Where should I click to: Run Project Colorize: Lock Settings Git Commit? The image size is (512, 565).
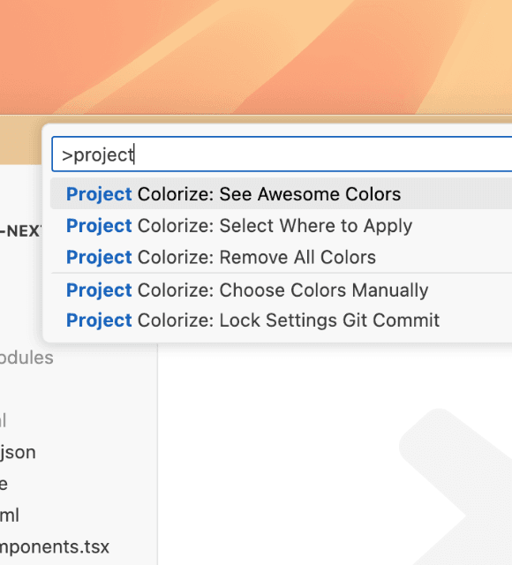(281, 320)
